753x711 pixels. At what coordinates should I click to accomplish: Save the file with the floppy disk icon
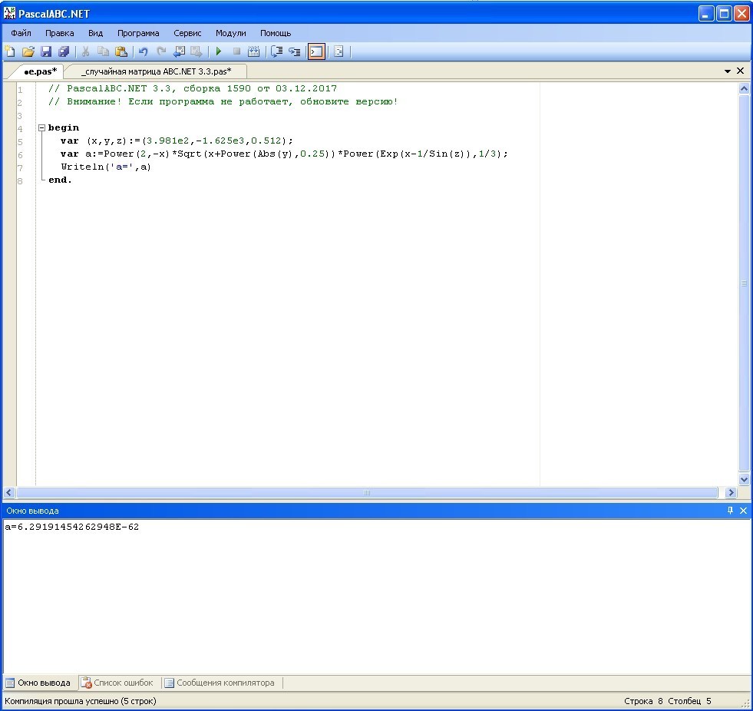coord(46,51)
